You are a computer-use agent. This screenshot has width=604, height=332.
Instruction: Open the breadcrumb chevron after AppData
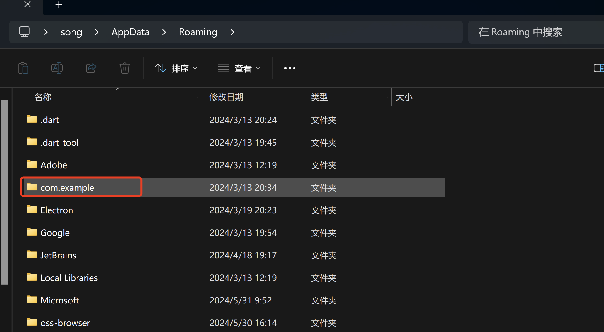164,32
